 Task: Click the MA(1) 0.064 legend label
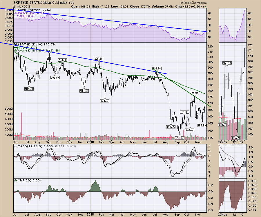[x=25, y=16]
